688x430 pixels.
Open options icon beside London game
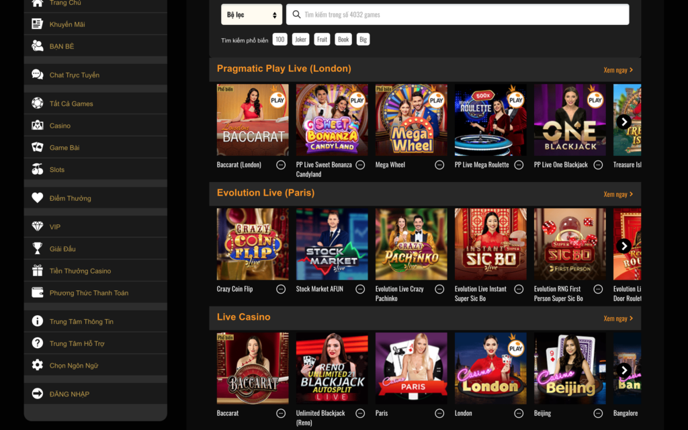click(x=519, y=413)
